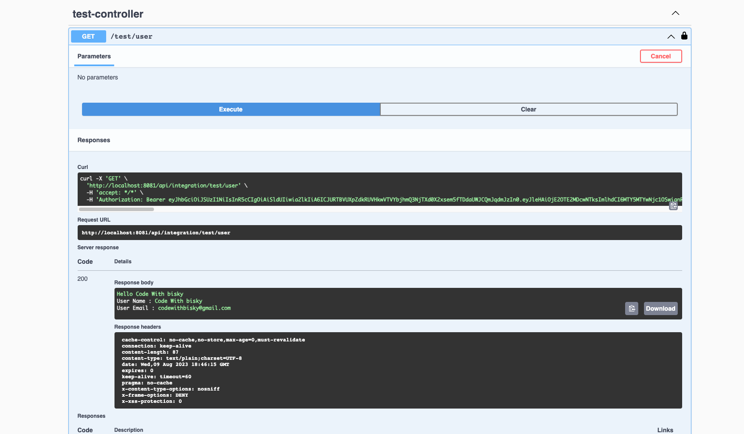Click the 'content-length: 87' header line
The width and height of the screenshot is (744, 434).
click(150, 352)
